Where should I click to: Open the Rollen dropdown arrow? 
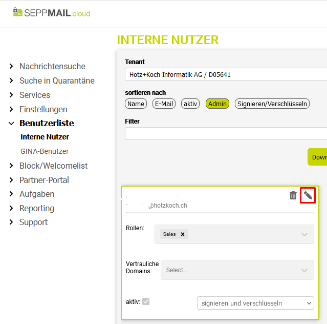(x=304, y=234)
